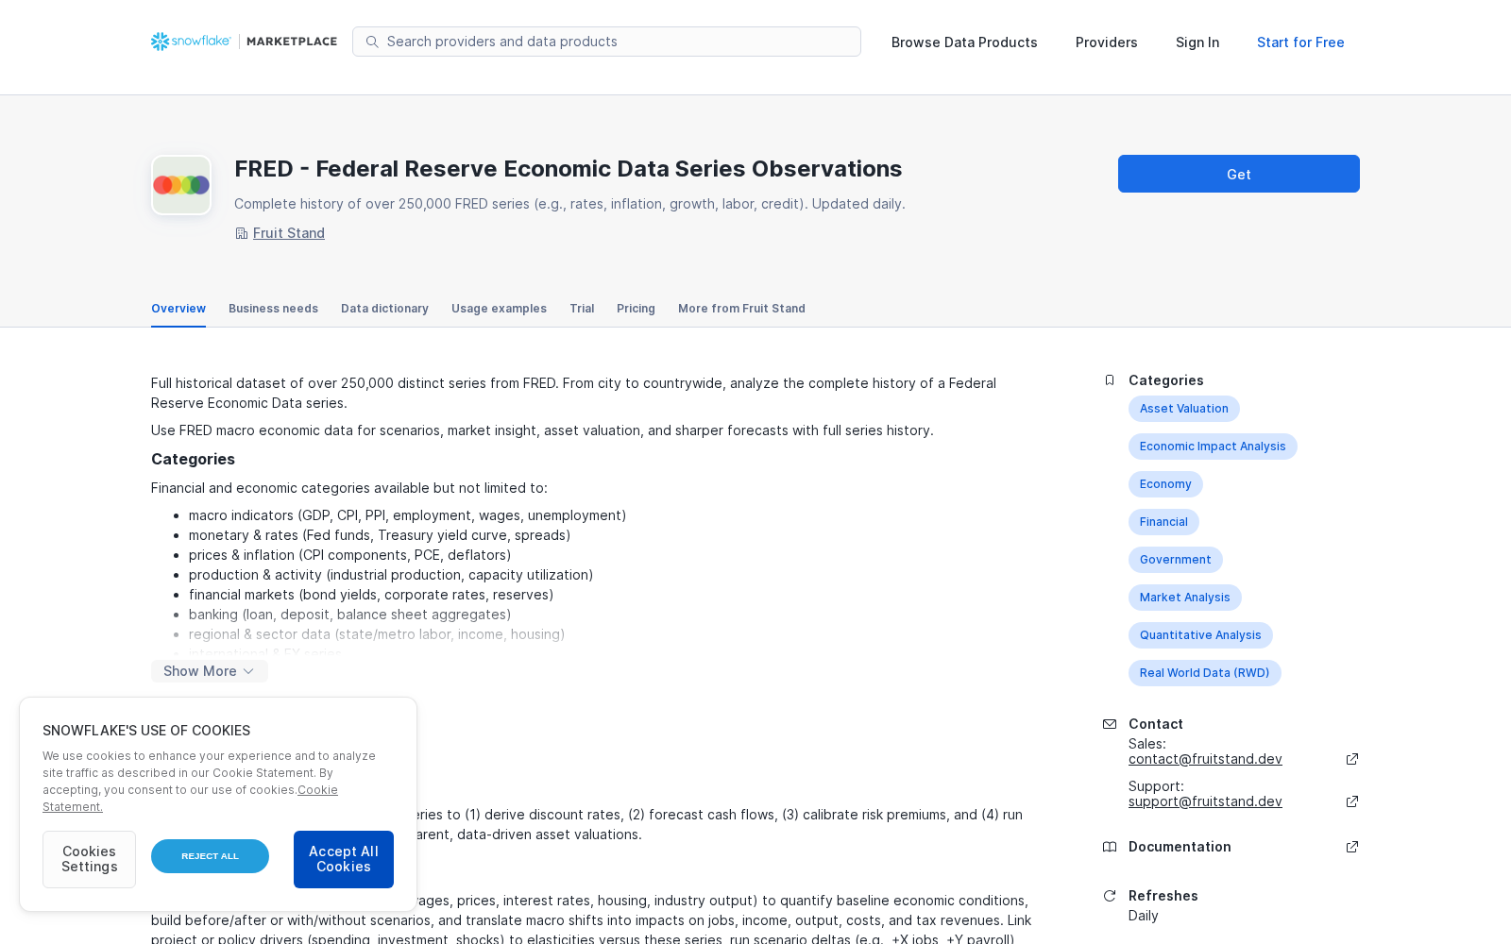Click the 'Categories' heading in the description
The width and height of the screenshot is (1511, 944).
(x=193, y=459)
